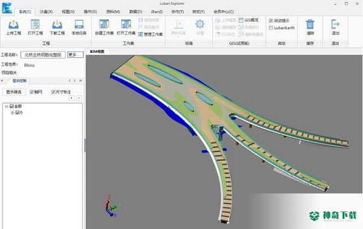Click the 创建工作集 create workset icon
The width and height of the screenshot is (363, 229).
(x=104, y=27)
